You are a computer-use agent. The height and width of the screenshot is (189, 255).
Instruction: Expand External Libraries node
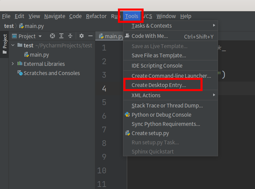click(x=13, y=64)
